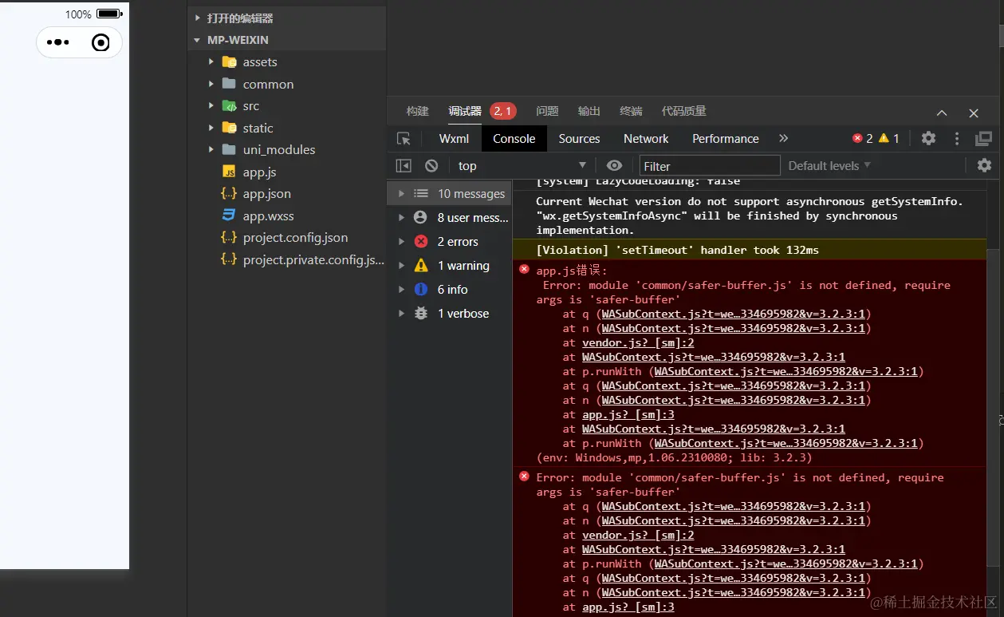Switch to the Network tab
Image resolution: width=1004 pixels, height=617 pixels.
point(646,139)
